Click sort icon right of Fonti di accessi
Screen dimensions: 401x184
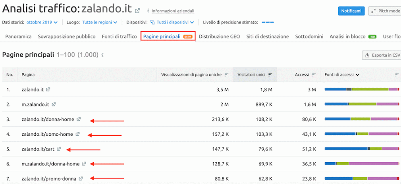point(397,75)
